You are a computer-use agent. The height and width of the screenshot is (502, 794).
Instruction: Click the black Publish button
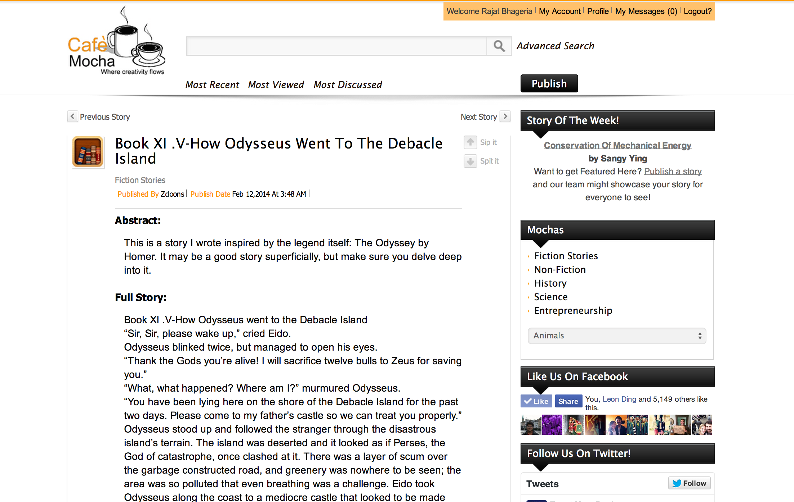[549, 83]
